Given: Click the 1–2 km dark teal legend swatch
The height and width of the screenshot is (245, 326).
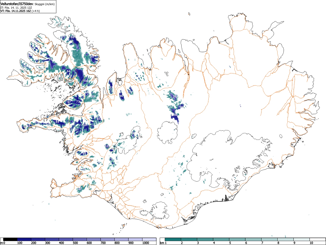Looking at the screenshot, I should [173, 239].
